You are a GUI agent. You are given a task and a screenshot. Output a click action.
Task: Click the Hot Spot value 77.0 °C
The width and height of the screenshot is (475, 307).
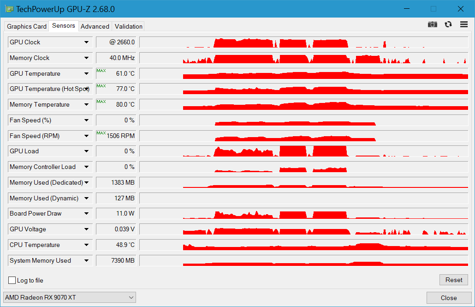[x=116, y=89]
